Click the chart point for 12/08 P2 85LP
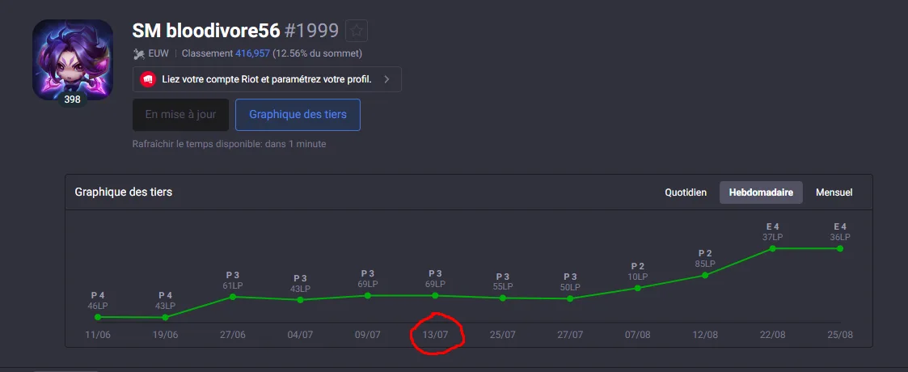Viewport: 908px width, 372px height. coord(705,275)
